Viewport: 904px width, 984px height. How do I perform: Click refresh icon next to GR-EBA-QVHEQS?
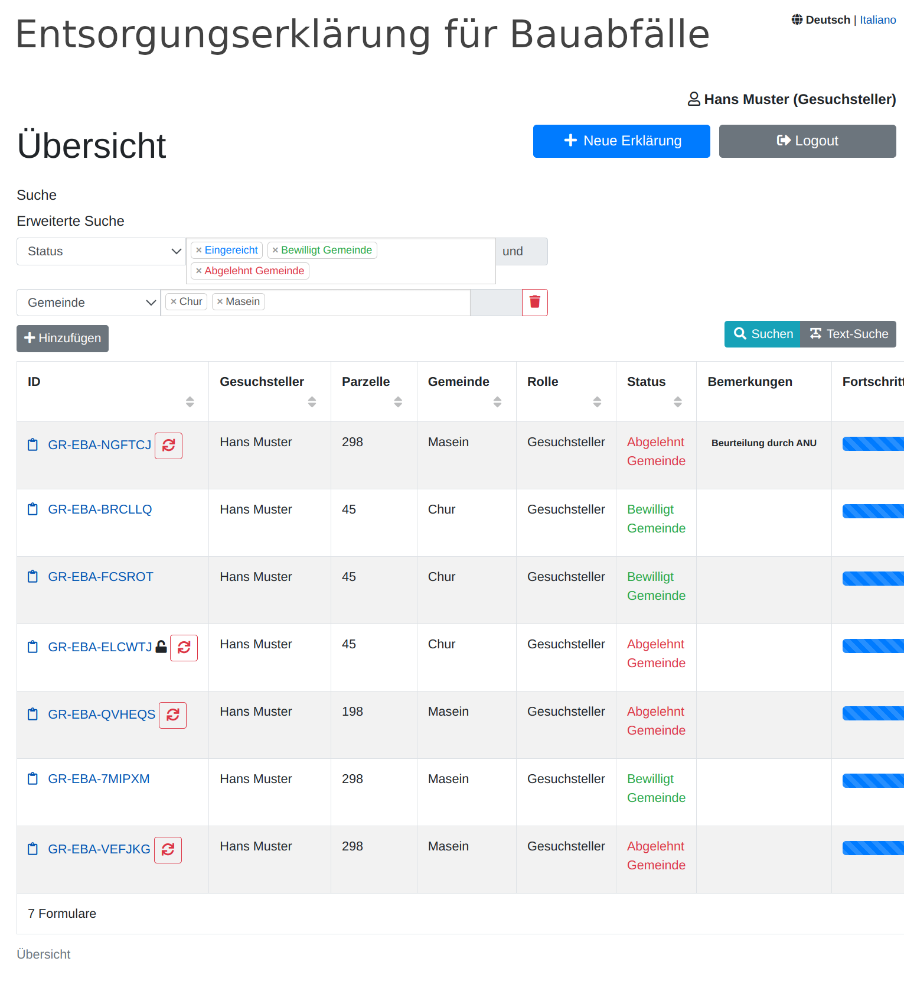point(172,715)
